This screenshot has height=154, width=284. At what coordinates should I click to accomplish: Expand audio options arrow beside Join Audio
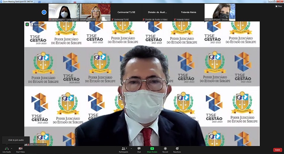click(x=12, y=148)
